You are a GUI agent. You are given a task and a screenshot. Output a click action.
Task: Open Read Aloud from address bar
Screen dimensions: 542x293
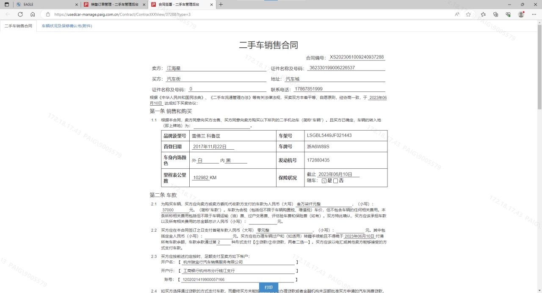(457, 14)
